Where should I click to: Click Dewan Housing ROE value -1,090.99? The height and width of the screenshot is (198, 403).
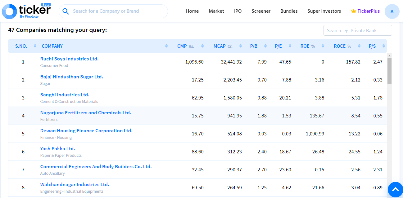click(x=314, y=134)
